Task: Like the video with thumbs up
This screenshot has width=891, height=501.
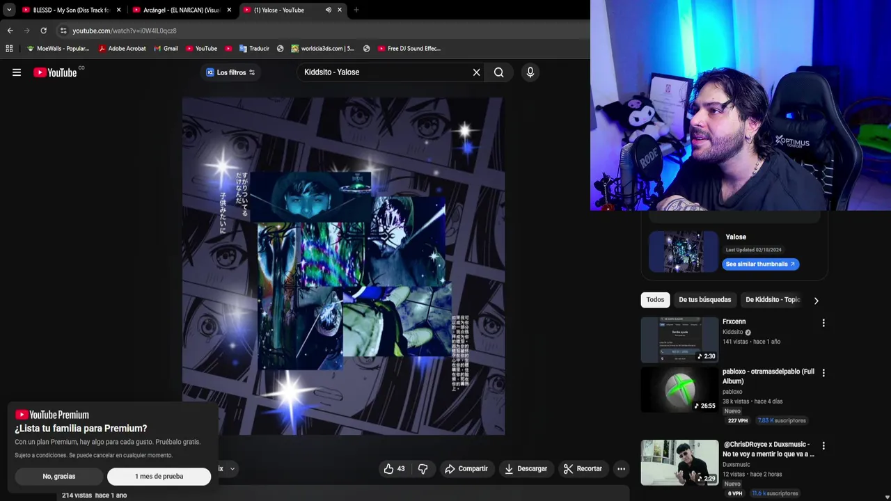Action: [x=394, y=469]
